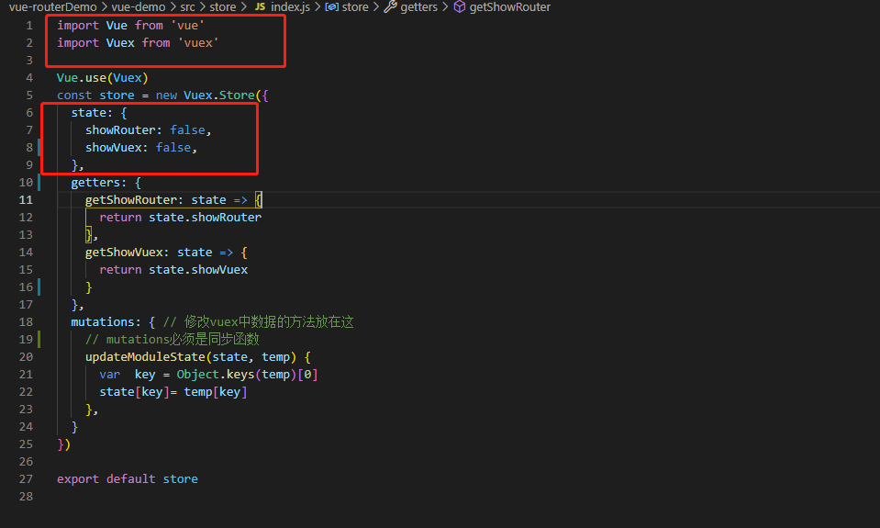This screenshot has width=880, height=528.
Task: Open the vue-demo breadcrumb folder
Action: point(138,6)
